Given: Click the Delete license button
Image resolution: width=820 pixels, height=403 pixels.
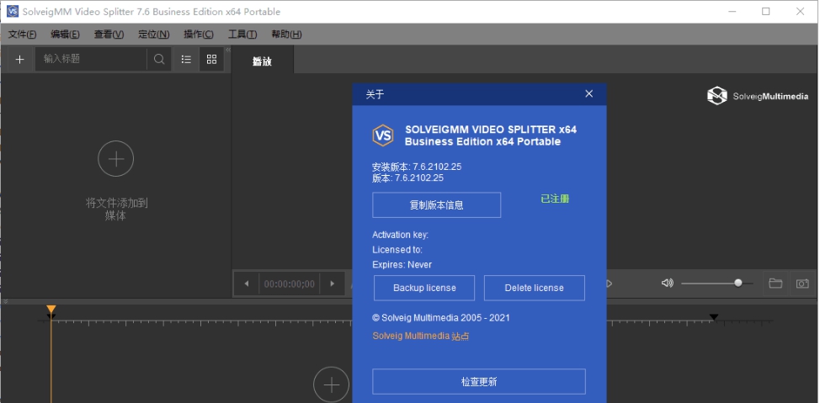Looking at the screenshot, I should click(534, 288).
